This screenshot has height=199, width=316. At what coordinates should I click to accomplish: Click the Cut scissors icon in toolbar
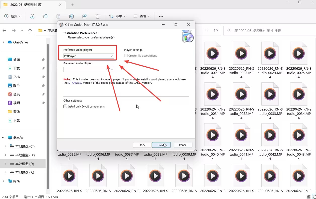click(32, 16)
